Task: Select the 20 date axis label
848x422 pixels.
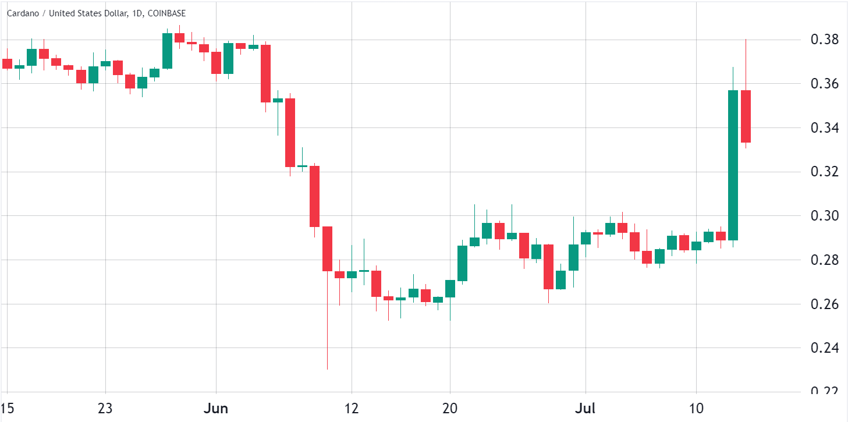Action: [450, 409]
